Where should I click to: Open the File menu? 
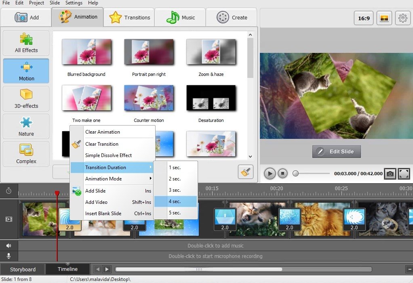6,3
